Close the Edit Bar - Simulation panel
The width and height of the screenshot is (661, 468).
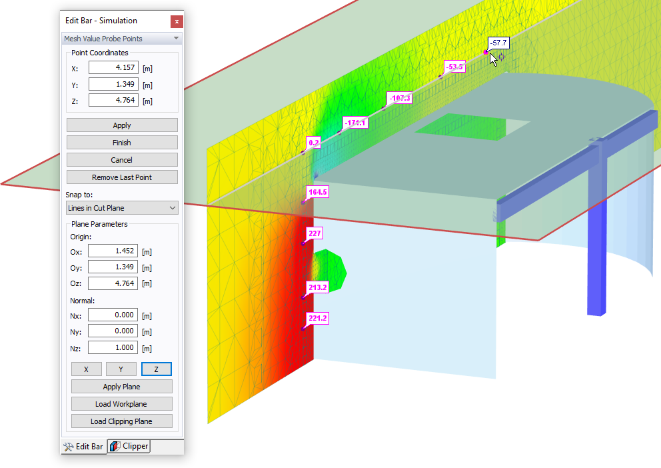(177, 21)
